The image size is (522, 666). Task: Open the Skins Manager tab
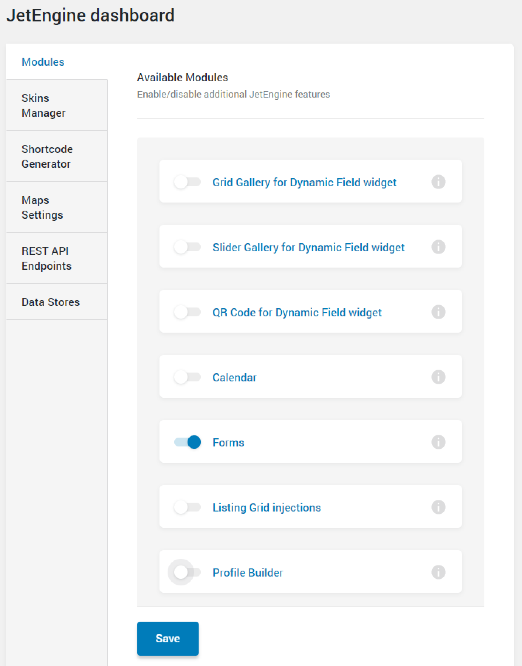[x=56, y=105]
